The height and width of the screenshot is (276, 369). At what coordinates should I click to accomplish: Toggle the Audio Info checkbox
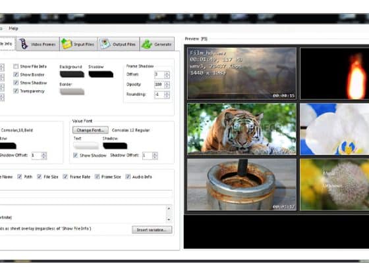coord(128,177)
